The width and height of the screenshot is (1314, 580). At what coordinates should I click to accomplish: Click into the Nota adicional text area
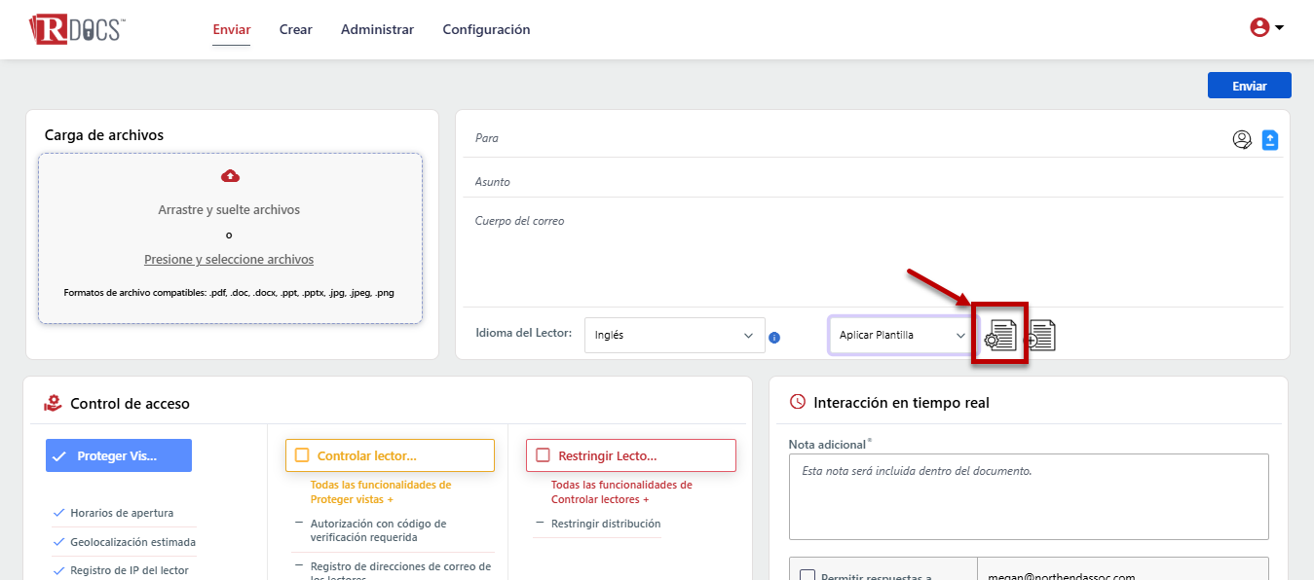[x=1028, y=496]
